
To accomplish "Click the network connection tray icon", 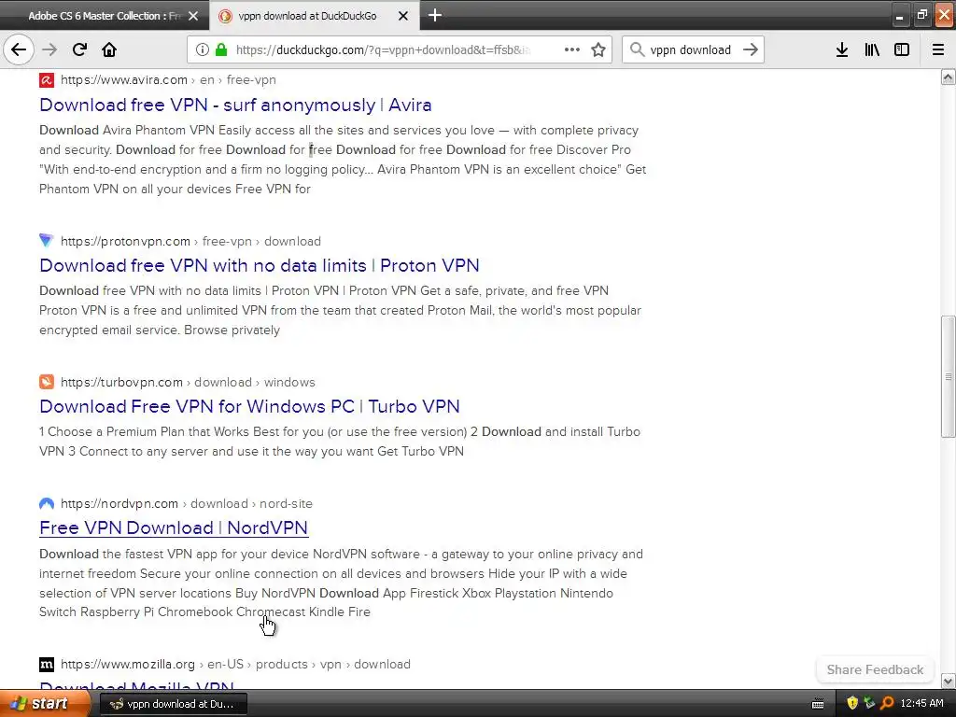I will pyautogui.click(x=869, y=704).
